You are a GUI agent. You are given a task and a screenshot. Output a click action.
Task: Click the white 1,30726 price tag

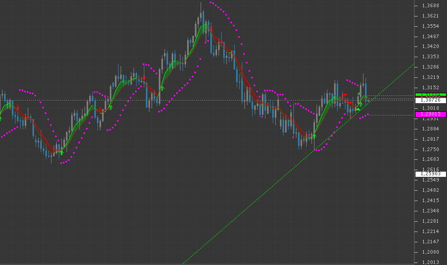click(431, 100)
